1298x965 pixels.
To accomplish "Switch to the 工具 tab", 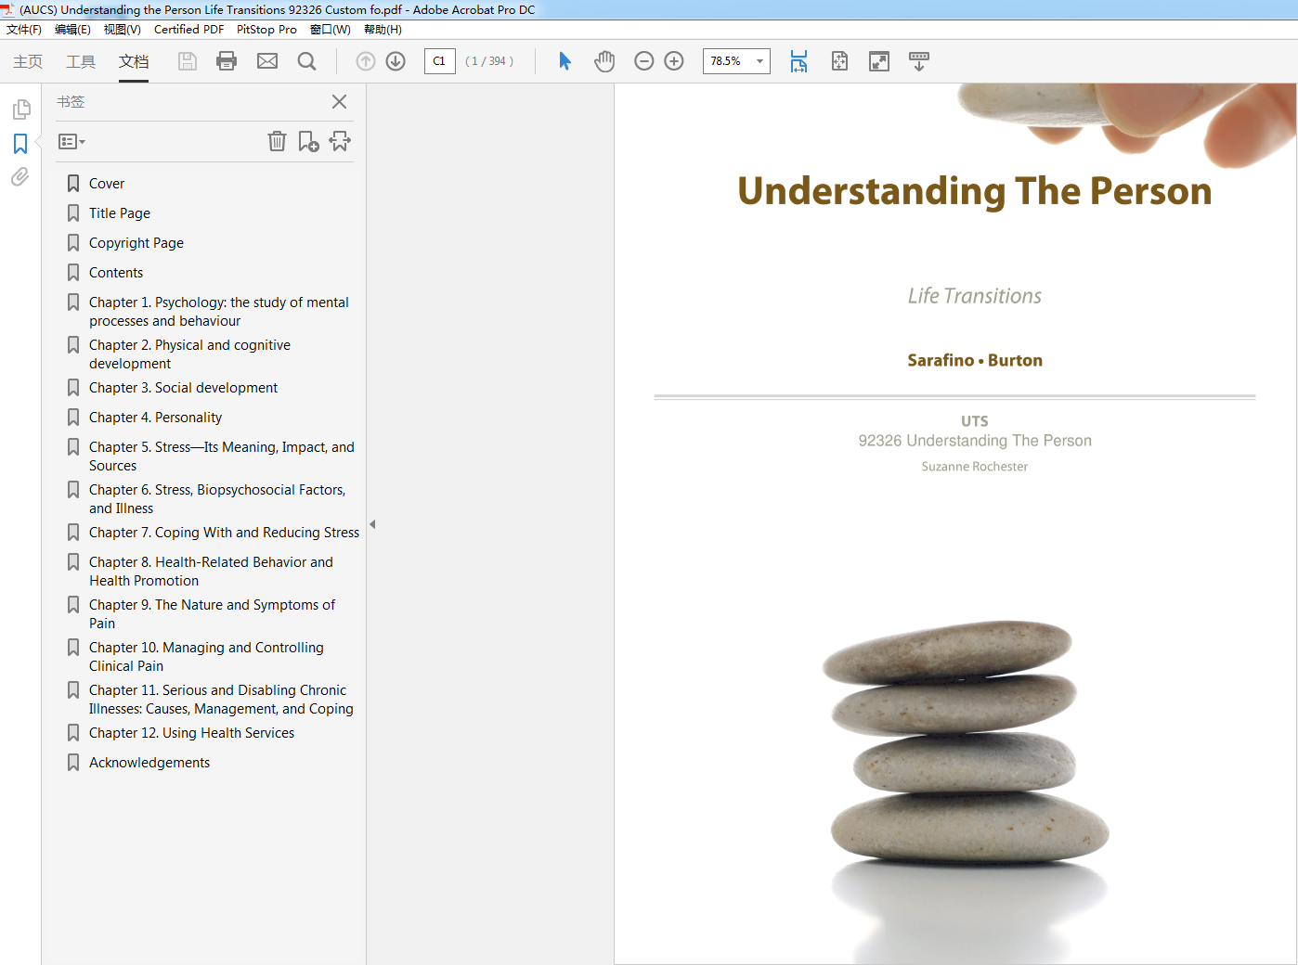I will click(81, 61).
